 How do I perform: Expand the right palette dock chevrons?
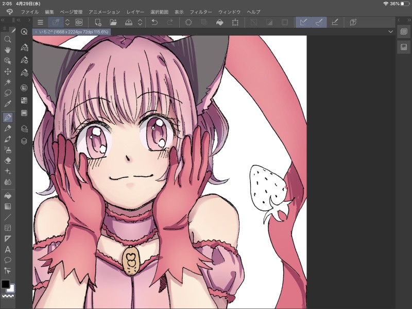409,20
